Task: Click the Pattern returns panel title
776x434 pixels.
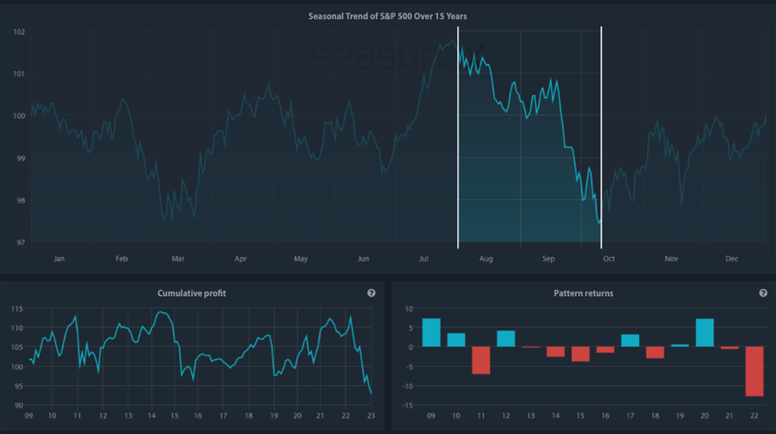Action: [583, 293]
